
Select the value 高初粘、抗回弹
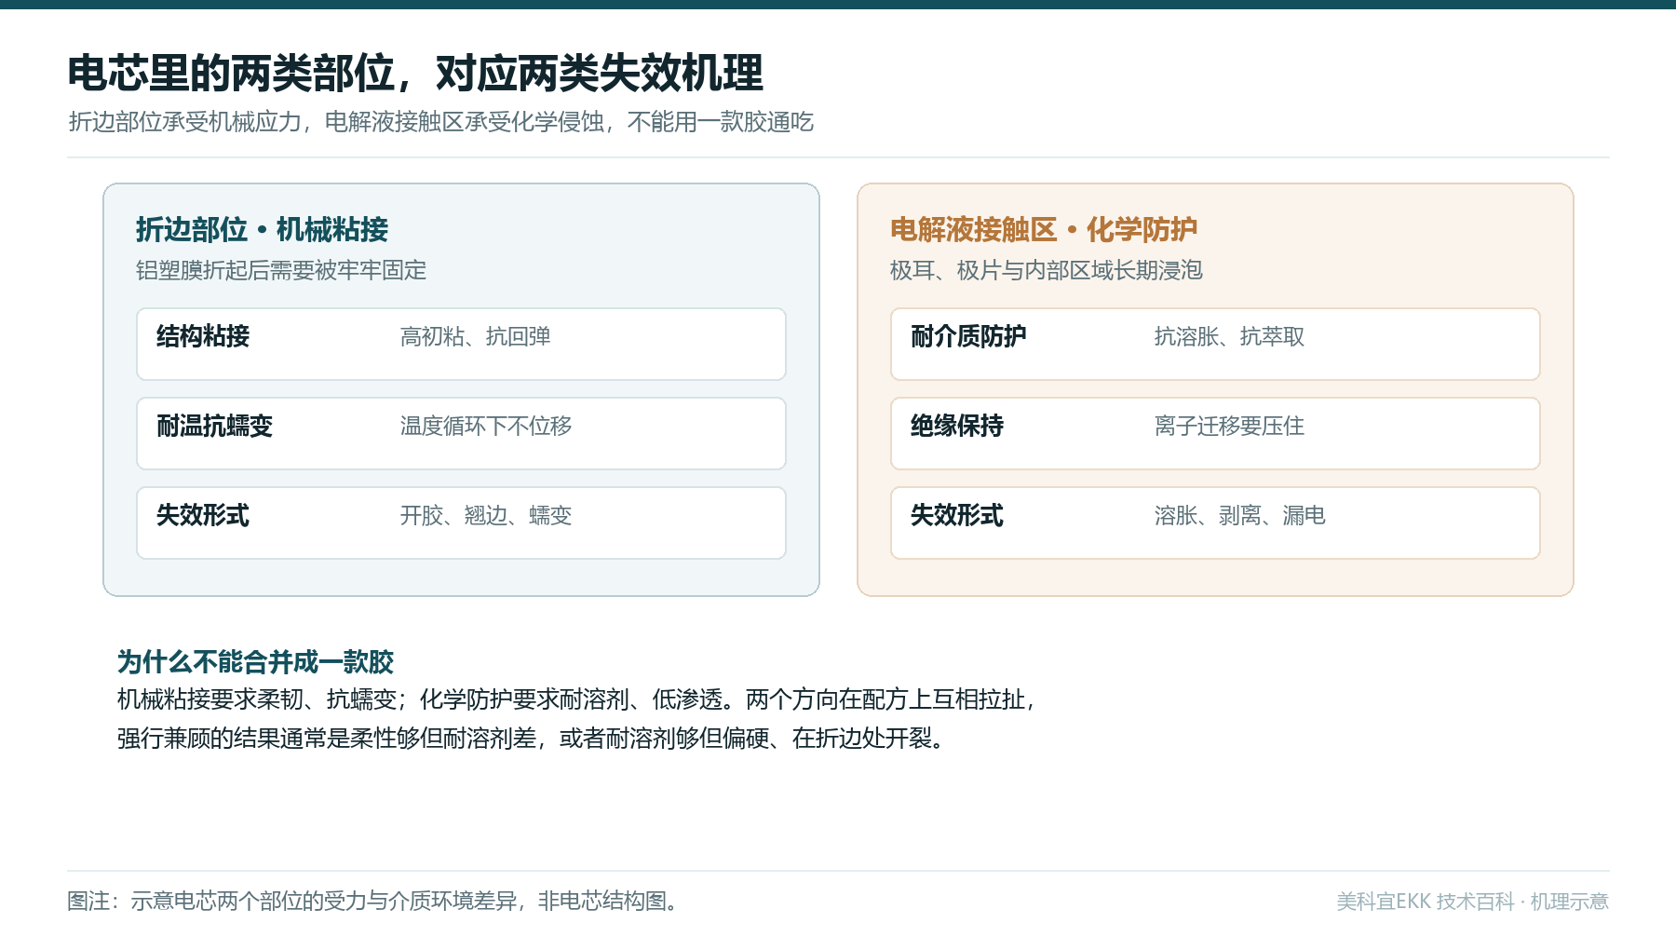coord(475,336)
